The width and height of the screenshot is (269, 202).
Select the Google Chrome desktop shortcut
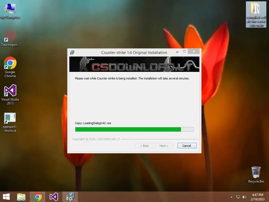point(10,67)
